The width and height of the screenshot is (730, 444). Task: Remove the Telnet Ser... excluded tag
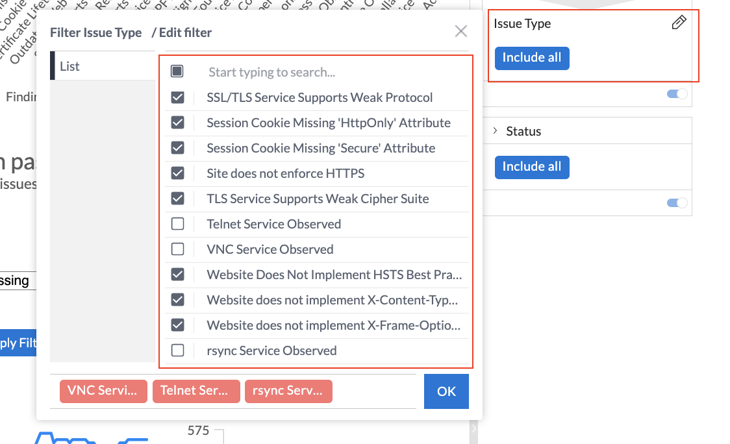click(196, 391)
